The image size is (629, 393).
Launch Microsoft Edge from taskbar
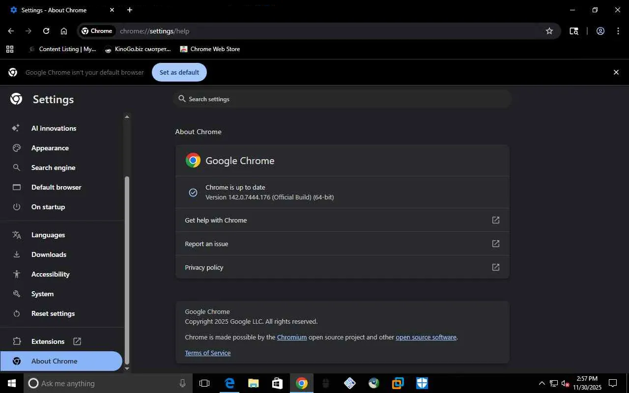229,383
